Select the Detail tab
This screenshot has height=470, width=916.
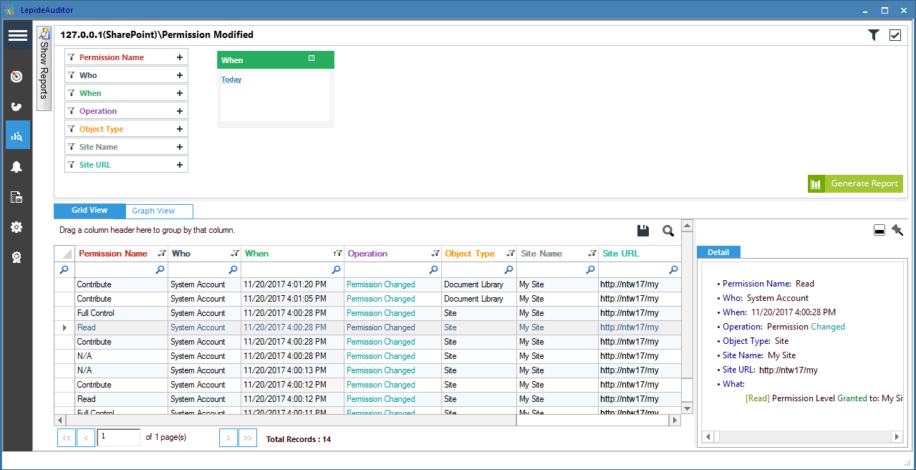[718, 252]
